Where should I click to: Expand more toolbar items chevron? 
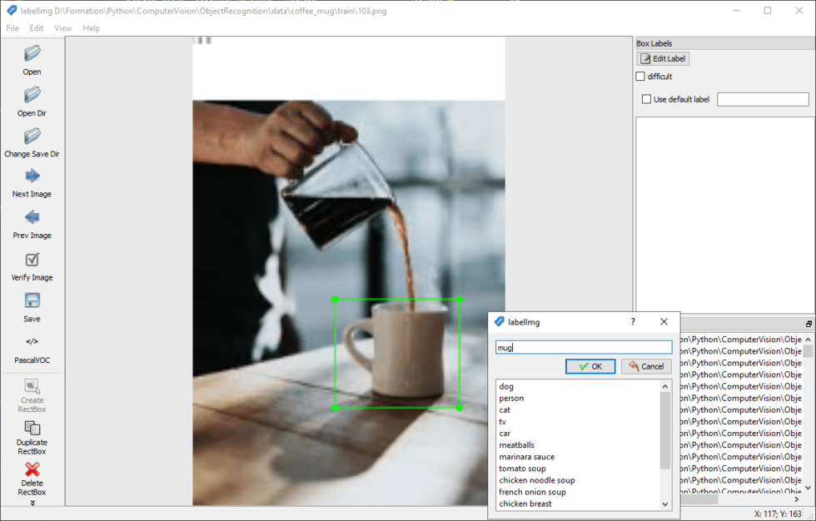click(x=32, y=502)
